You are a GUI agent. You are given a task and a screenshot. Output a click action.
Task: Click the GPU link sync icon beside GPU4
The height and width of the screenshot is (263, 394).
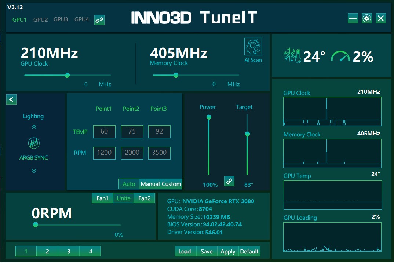99,20
